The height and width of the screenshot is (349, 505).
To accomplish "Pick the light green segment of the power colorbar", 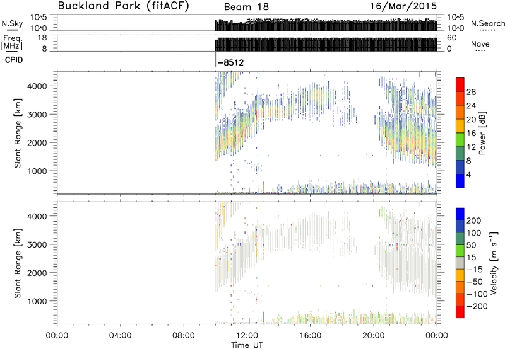I will pos(460,139).
